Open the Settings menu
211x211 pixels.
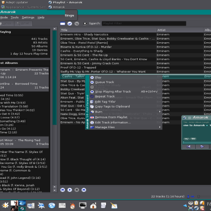tap(28, 17)
